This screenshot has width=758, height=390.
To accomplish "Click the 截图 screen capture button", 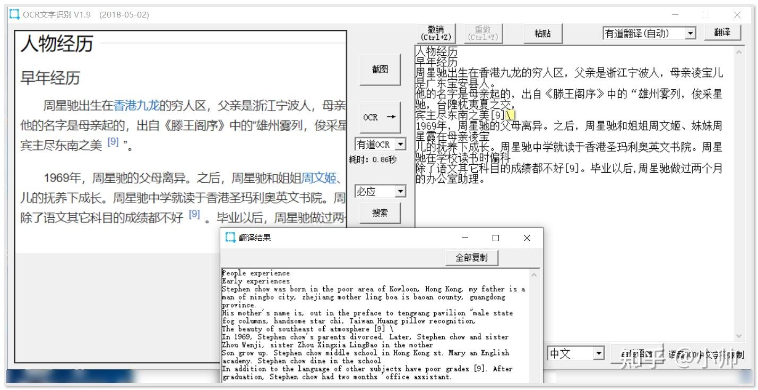I will point(380,69).
